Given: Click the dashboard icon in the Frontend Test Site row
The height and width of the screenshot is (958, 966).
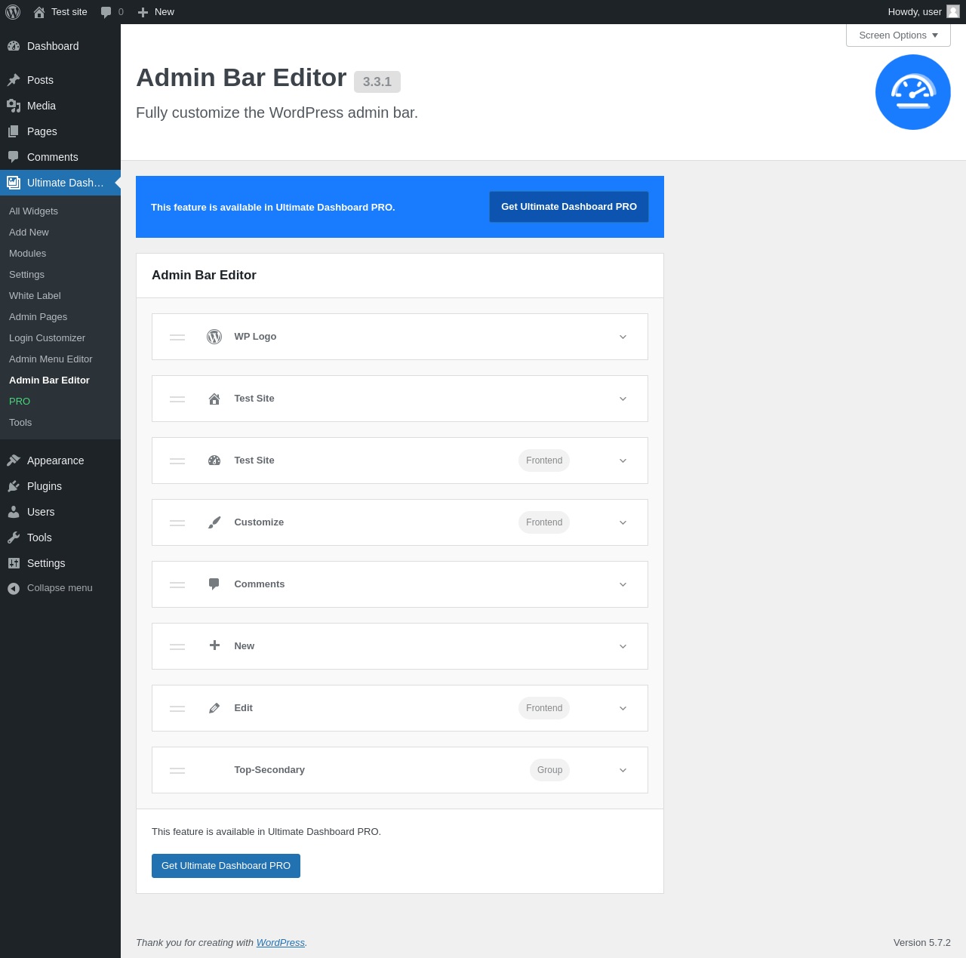Looking at the screenshot, I should 214,461.
